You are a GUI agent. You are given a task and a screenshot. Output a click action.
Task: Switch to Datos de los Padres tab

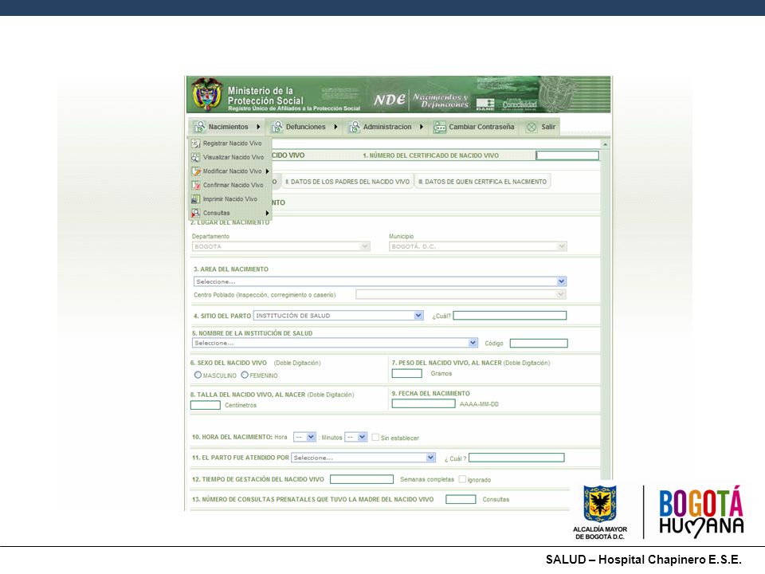tap(347, 182)
